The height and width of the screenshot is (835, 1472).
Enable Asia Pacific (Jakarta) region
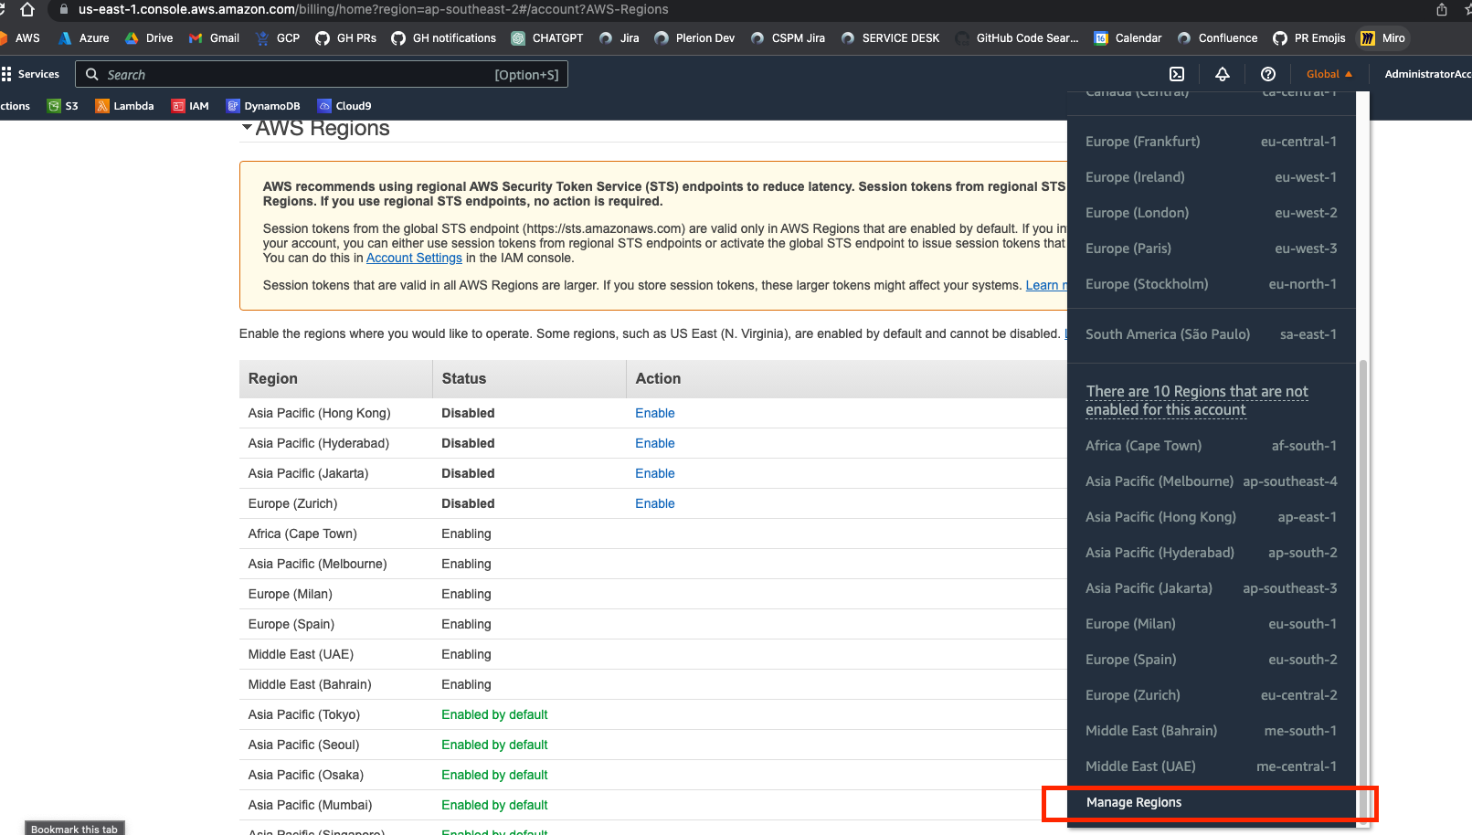[x=654, y=473]
